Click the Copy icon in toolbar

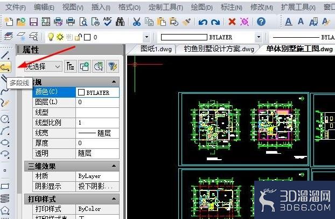(x=149, y=22)
